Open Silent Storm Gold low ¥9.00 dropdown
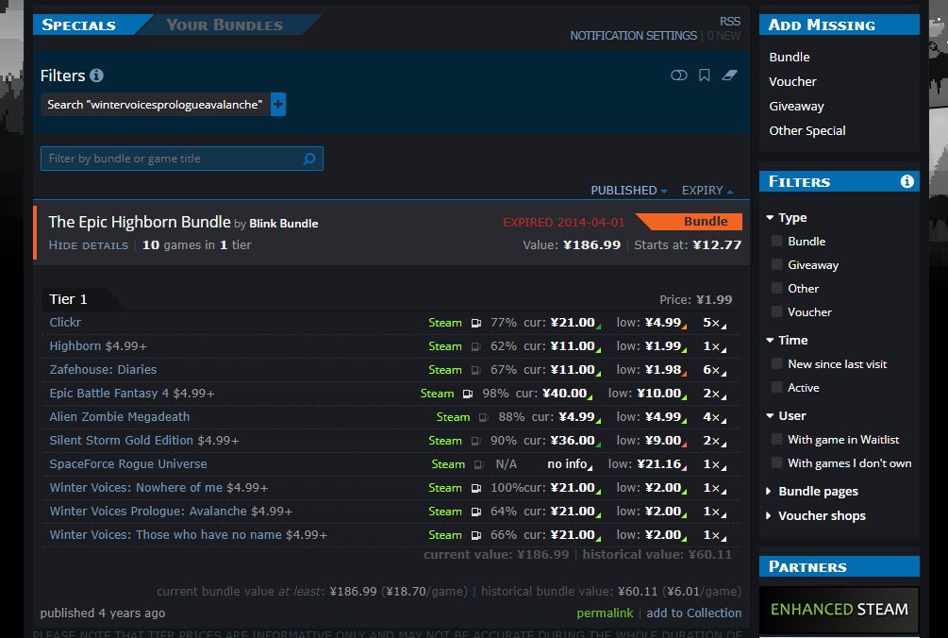This screenshot has height=638, width=948. pos(666,441)
